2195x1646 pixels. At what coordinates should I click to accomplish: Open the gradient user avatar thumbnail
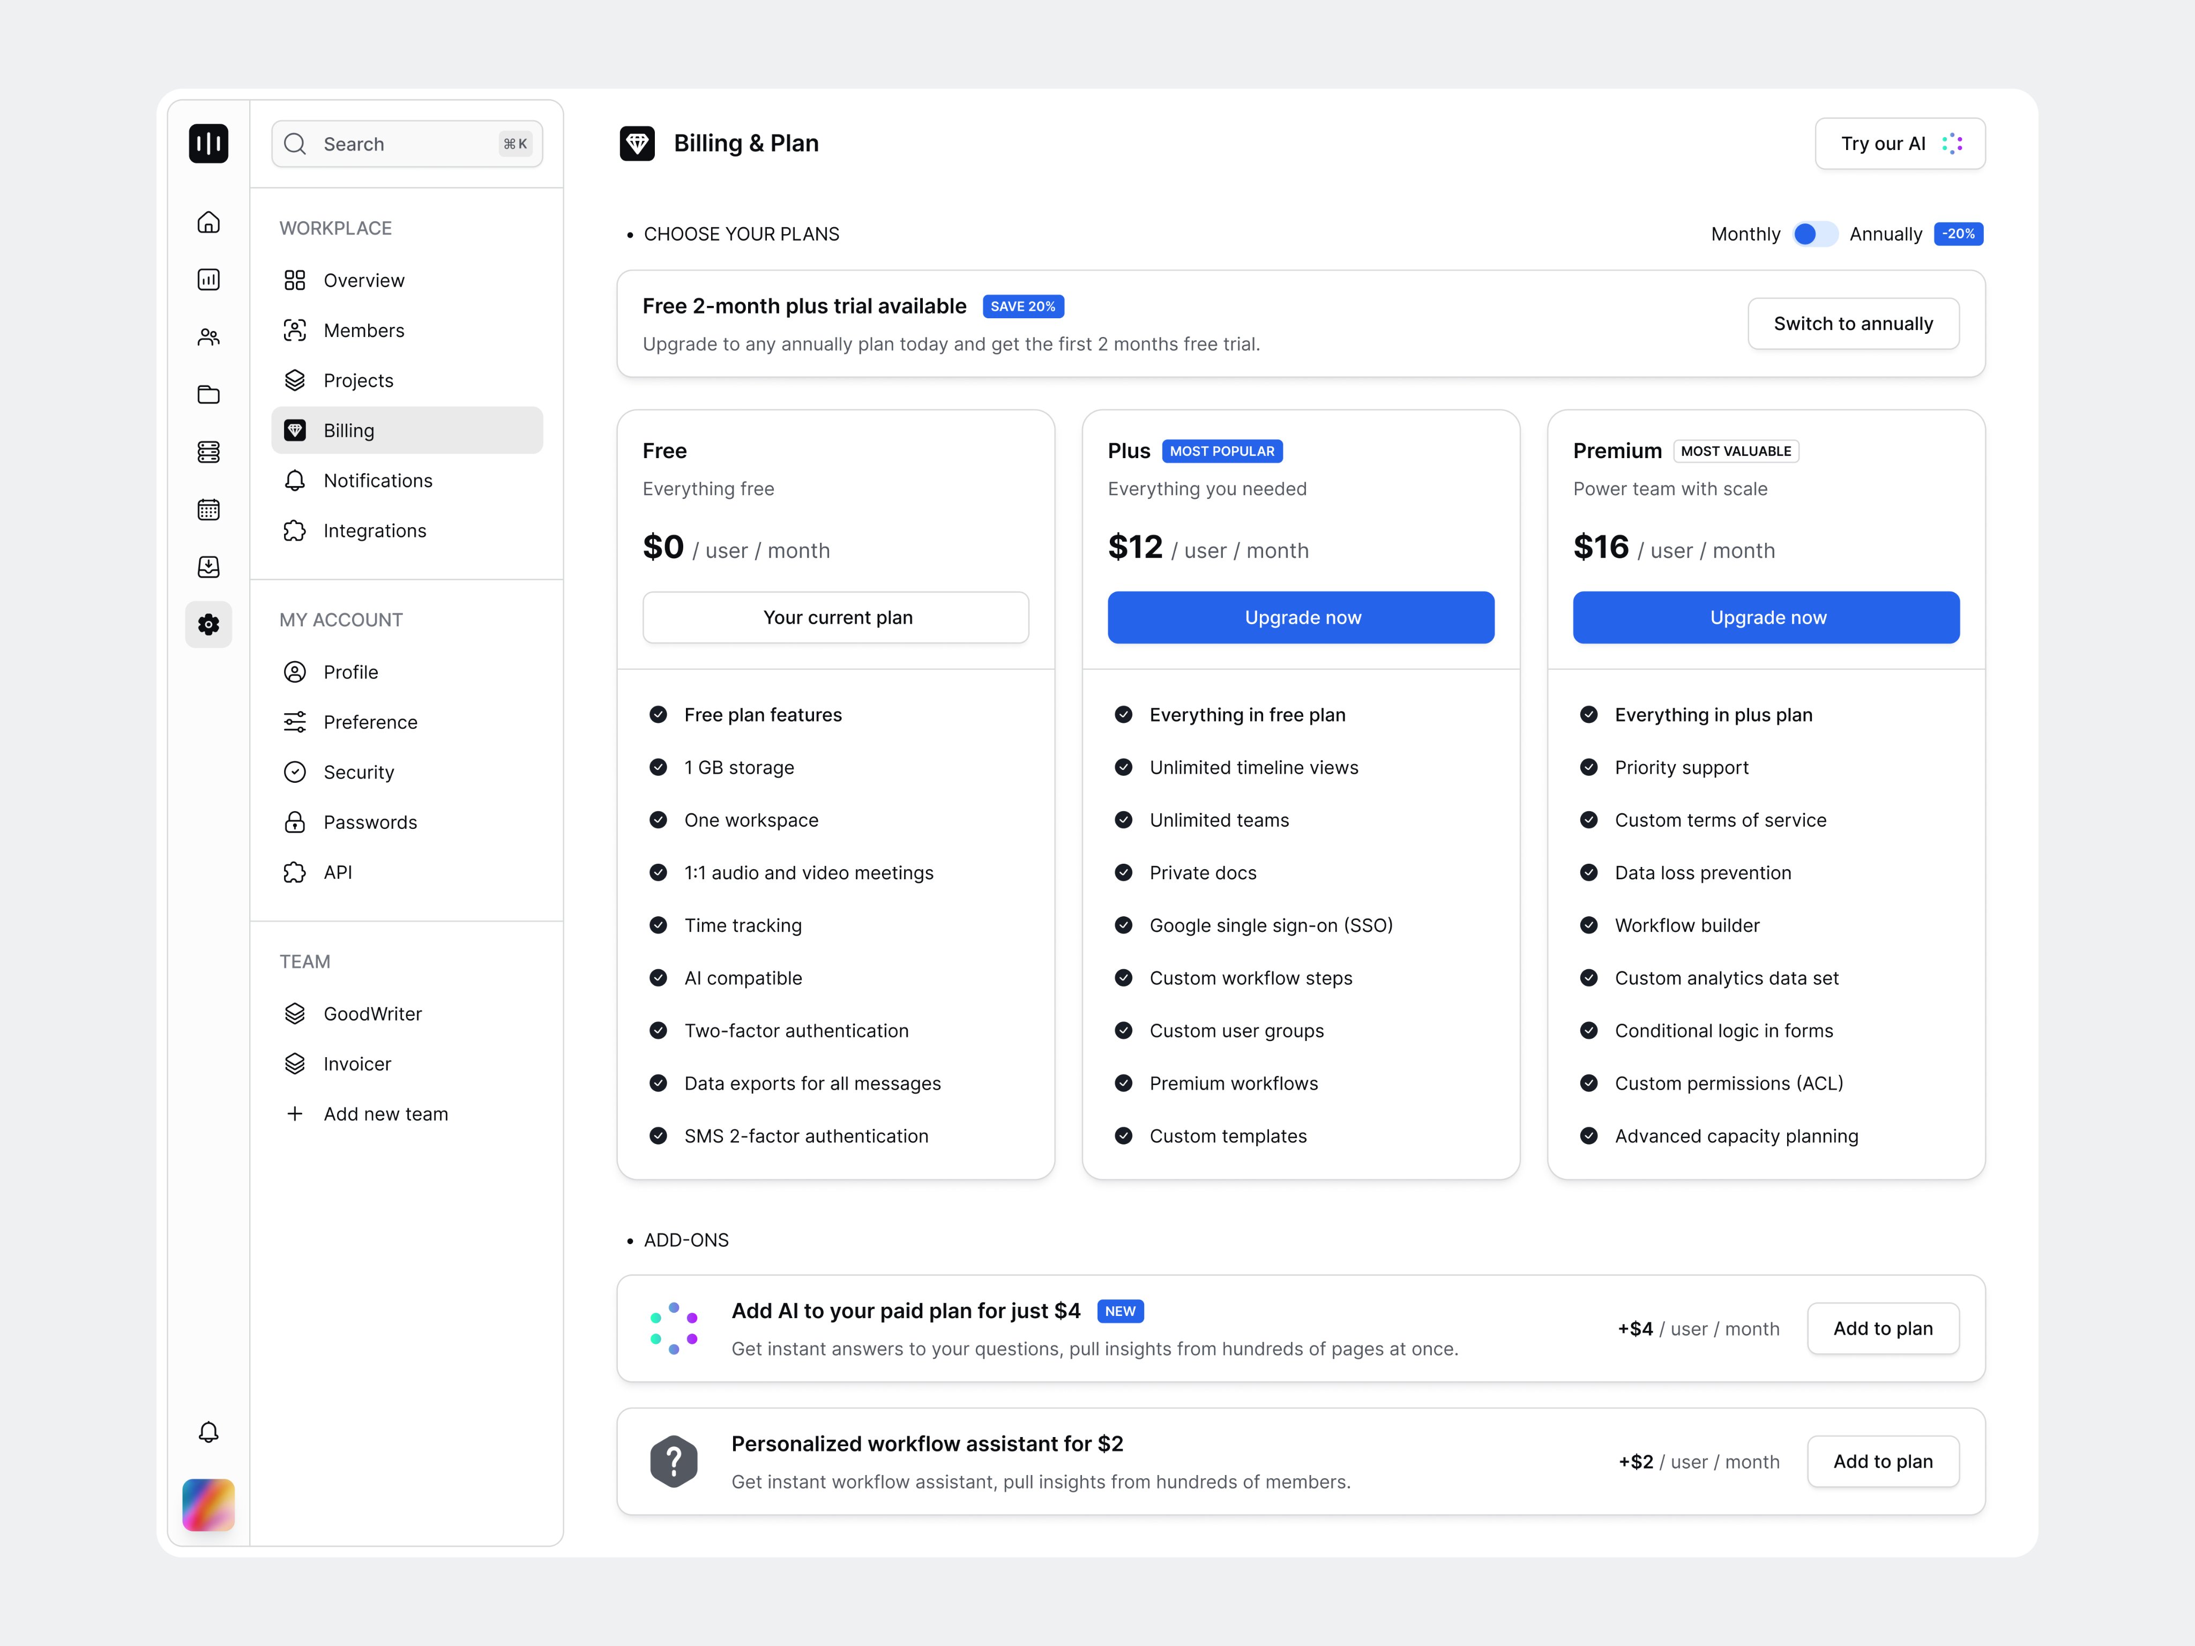[208, 1504]
